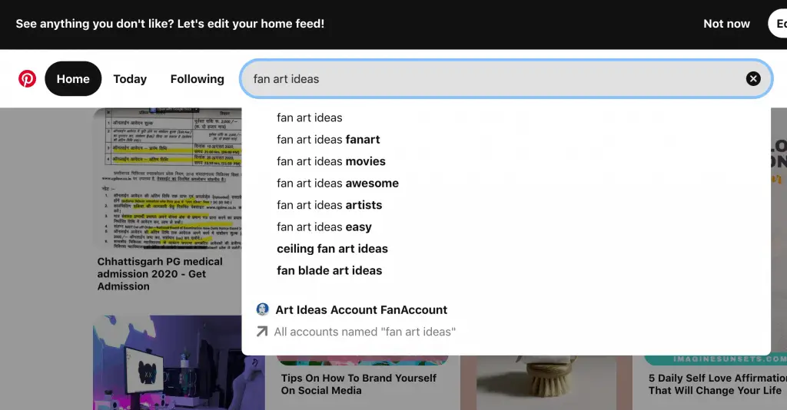Clear the search field with X icon
Viewport: 787px width, 410px height.
click(x=753, y=78)
